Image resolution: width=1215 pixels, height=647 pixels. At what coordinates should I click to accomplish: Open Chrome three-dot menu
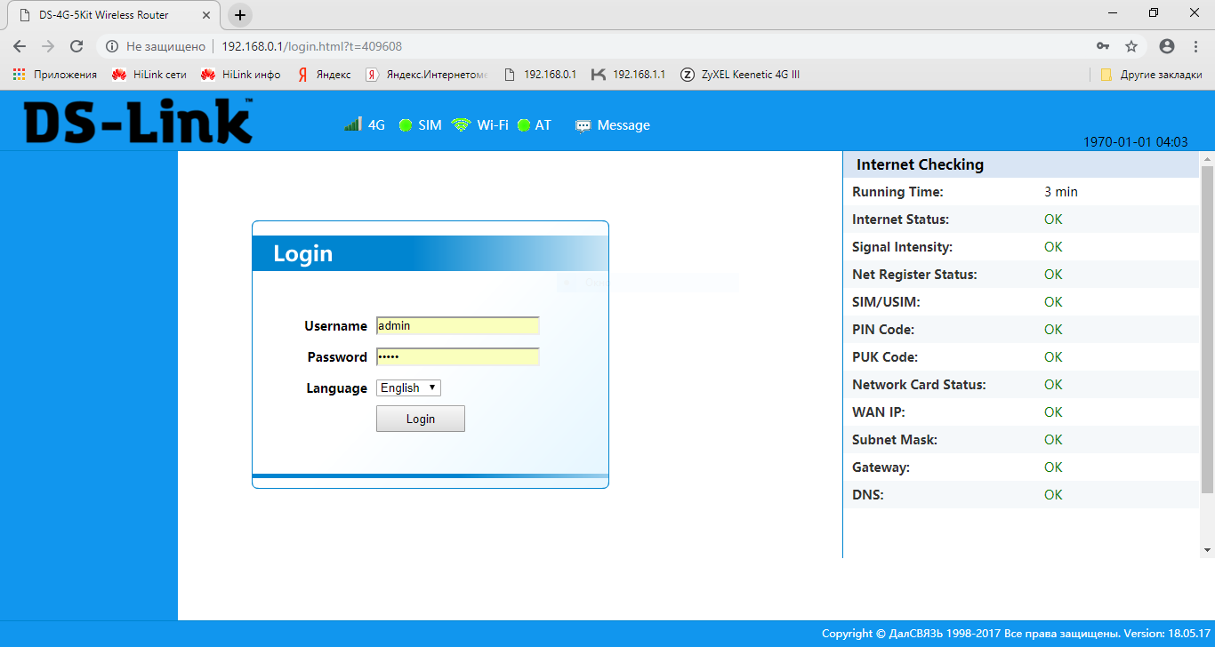tap(1195, 46)
